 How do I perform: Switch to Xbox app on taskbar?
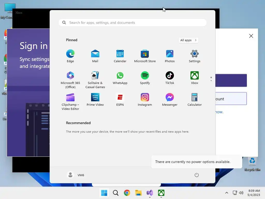point(161,193)
